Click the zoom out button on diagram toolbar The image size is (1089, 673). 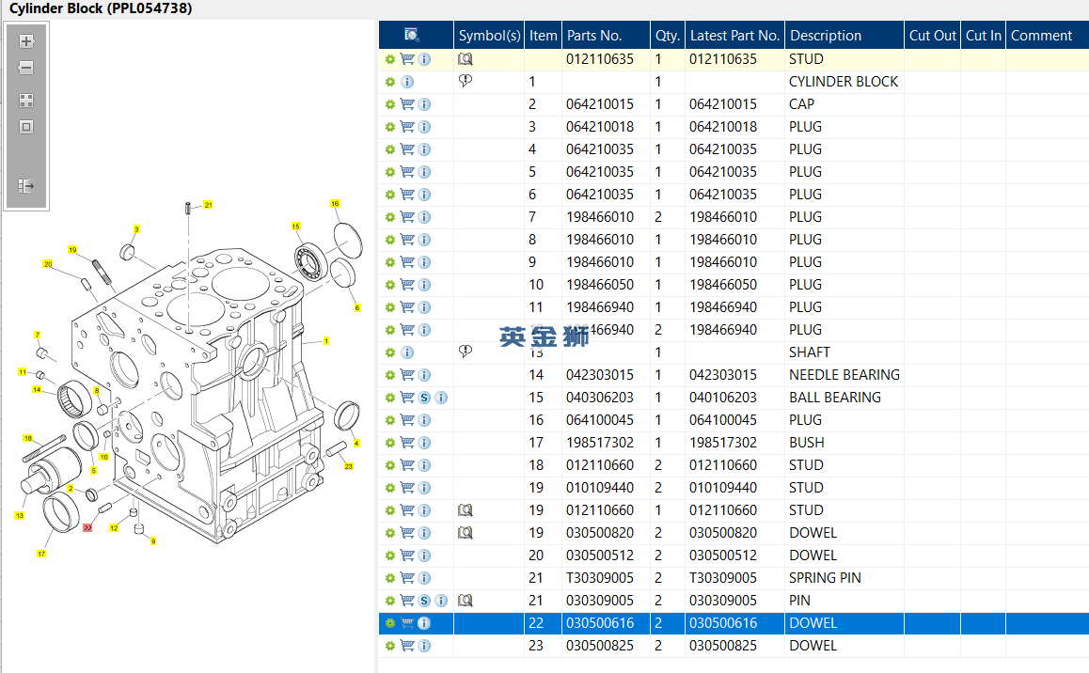tap(26, 68)
